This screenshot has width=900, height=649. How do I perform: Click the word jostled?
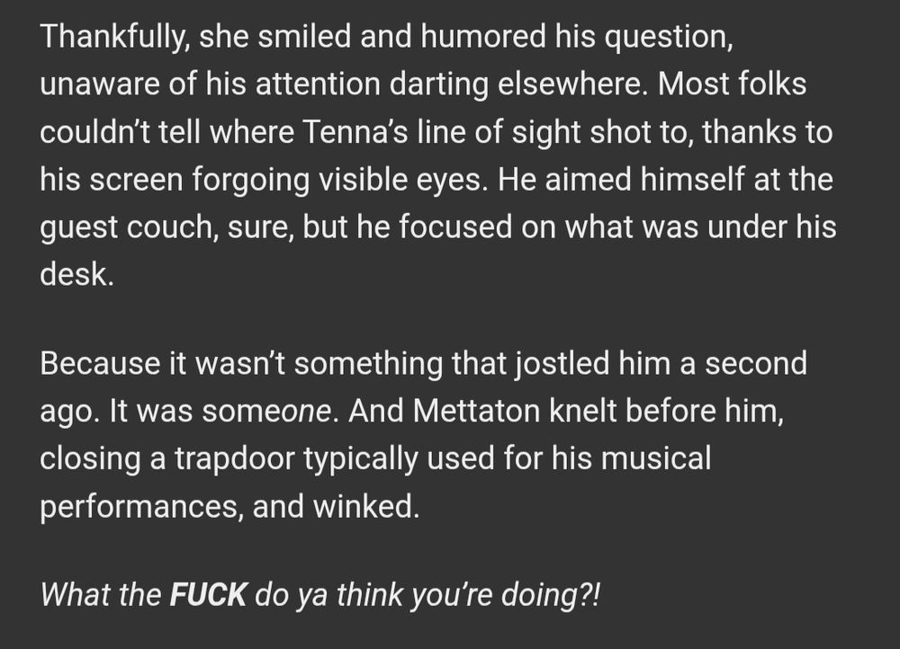pos(561,365)
